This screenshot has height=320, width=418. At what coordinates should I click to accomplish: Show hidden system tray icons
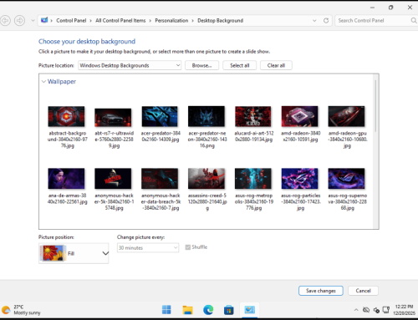(x=356, y=310)
